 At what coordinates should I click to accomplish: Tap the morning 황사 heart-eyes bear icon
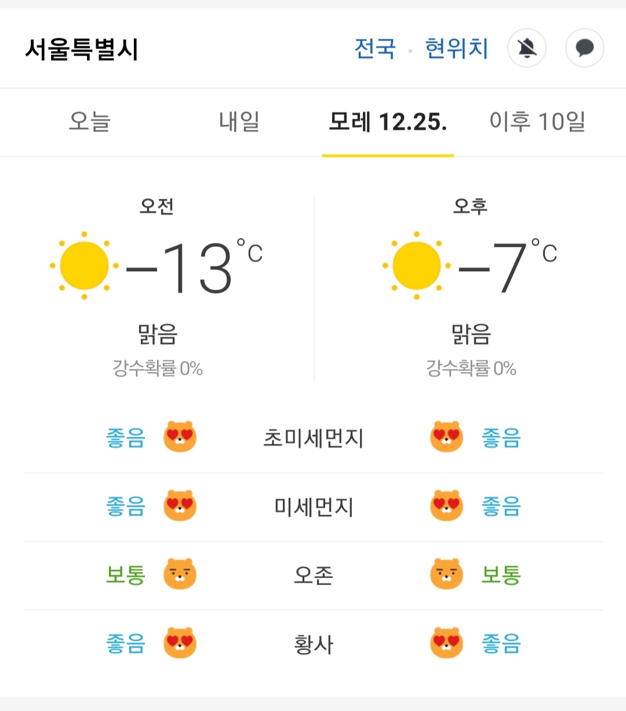(x=180, y=643)
